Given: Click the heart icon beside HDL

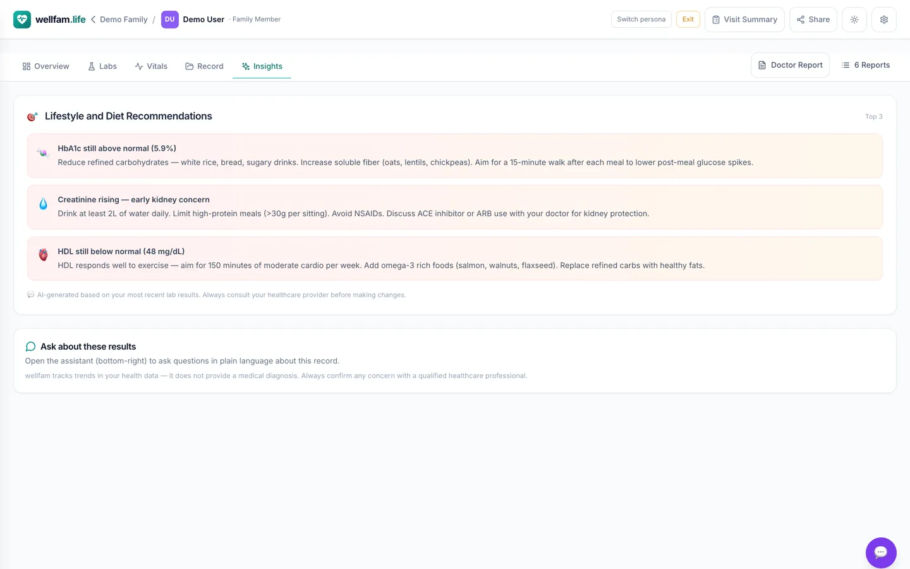Looking at the screenshot, I should pos(43,255).
